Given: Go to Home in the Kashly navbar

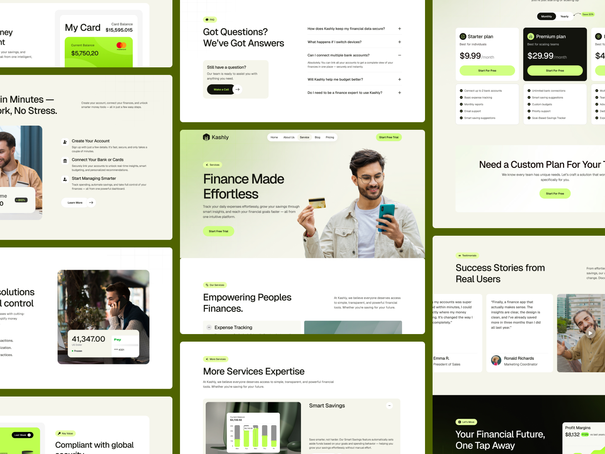Looking at the screenshot, I should [274, 137].
